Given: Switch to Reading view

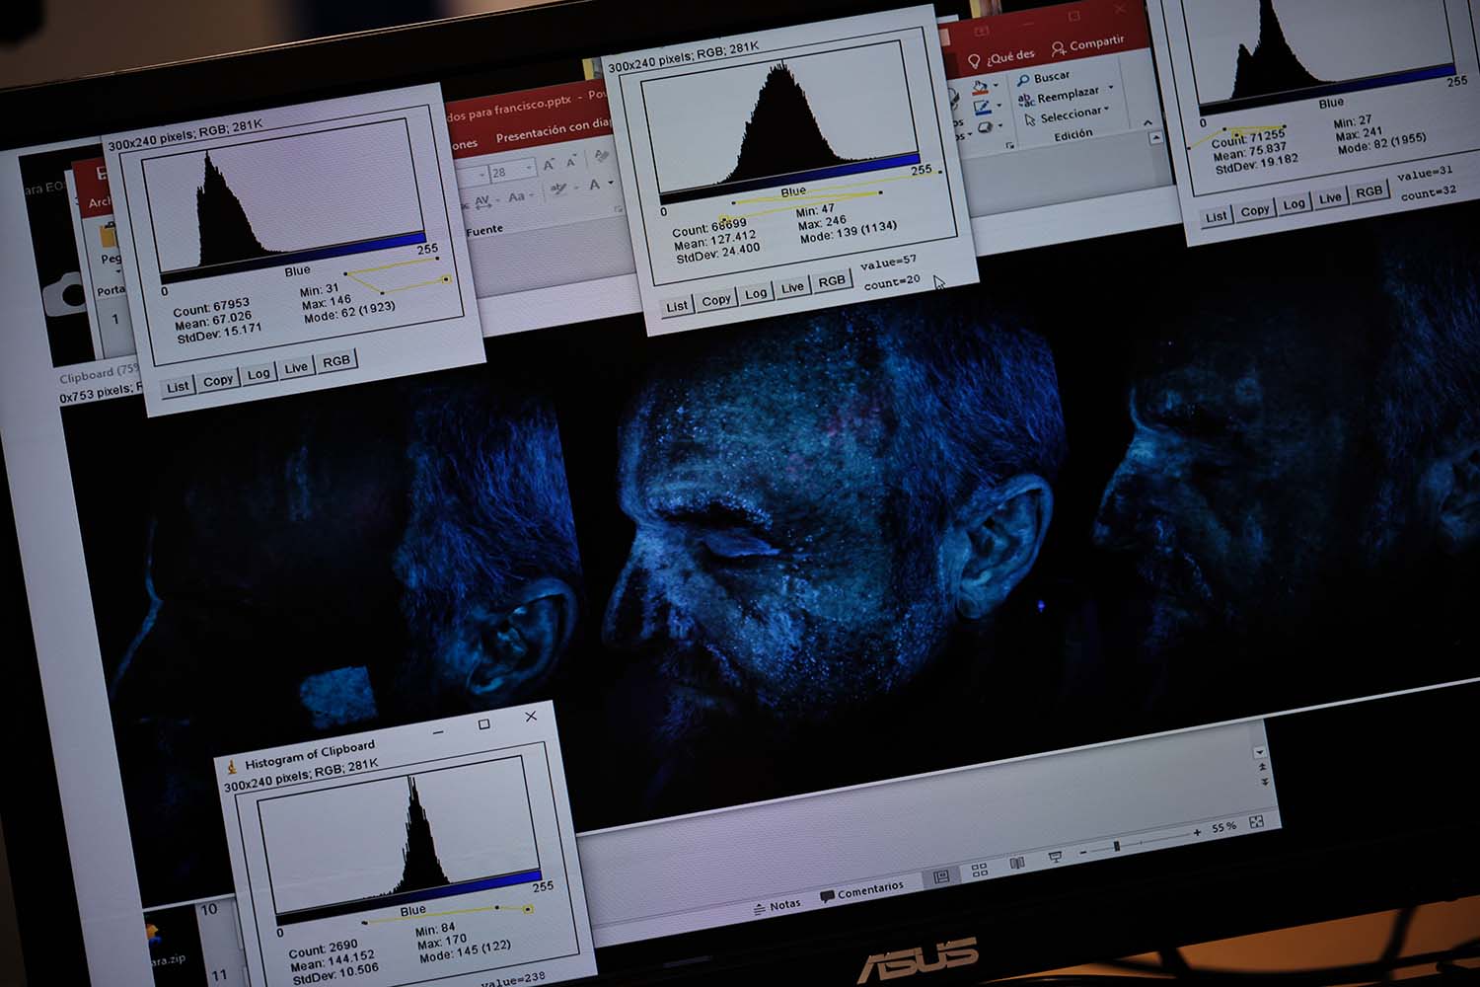Looking at the screenshot, I should point(1016,865).
